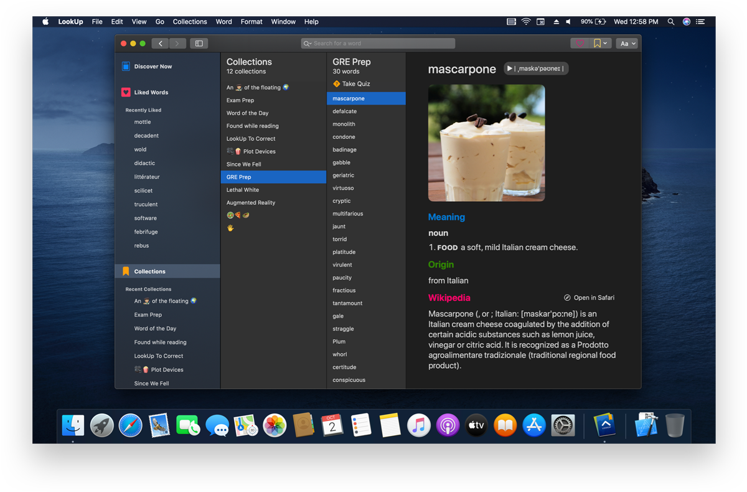Open the View menu
This screenshot has width=747, height=492.
point(139,22)
